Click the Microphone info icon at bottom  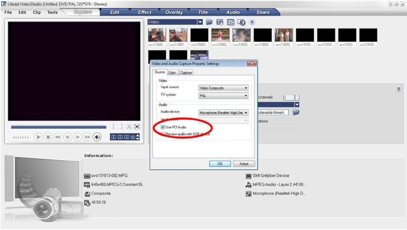pyautogui.click(x=248, y=194)
